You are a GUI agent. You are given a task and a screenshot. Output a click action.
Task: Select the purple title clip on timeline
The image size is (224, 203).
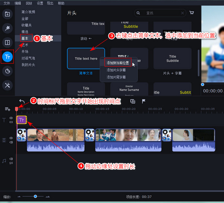[x=22, y=120]
